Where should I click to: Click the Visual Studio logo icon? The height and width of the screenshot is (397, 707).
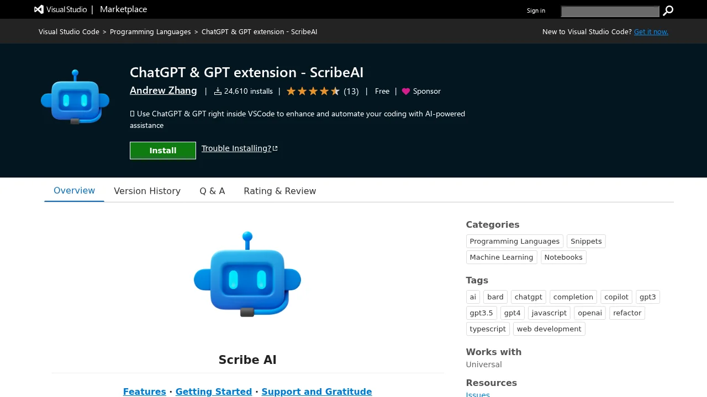point(39,9)
